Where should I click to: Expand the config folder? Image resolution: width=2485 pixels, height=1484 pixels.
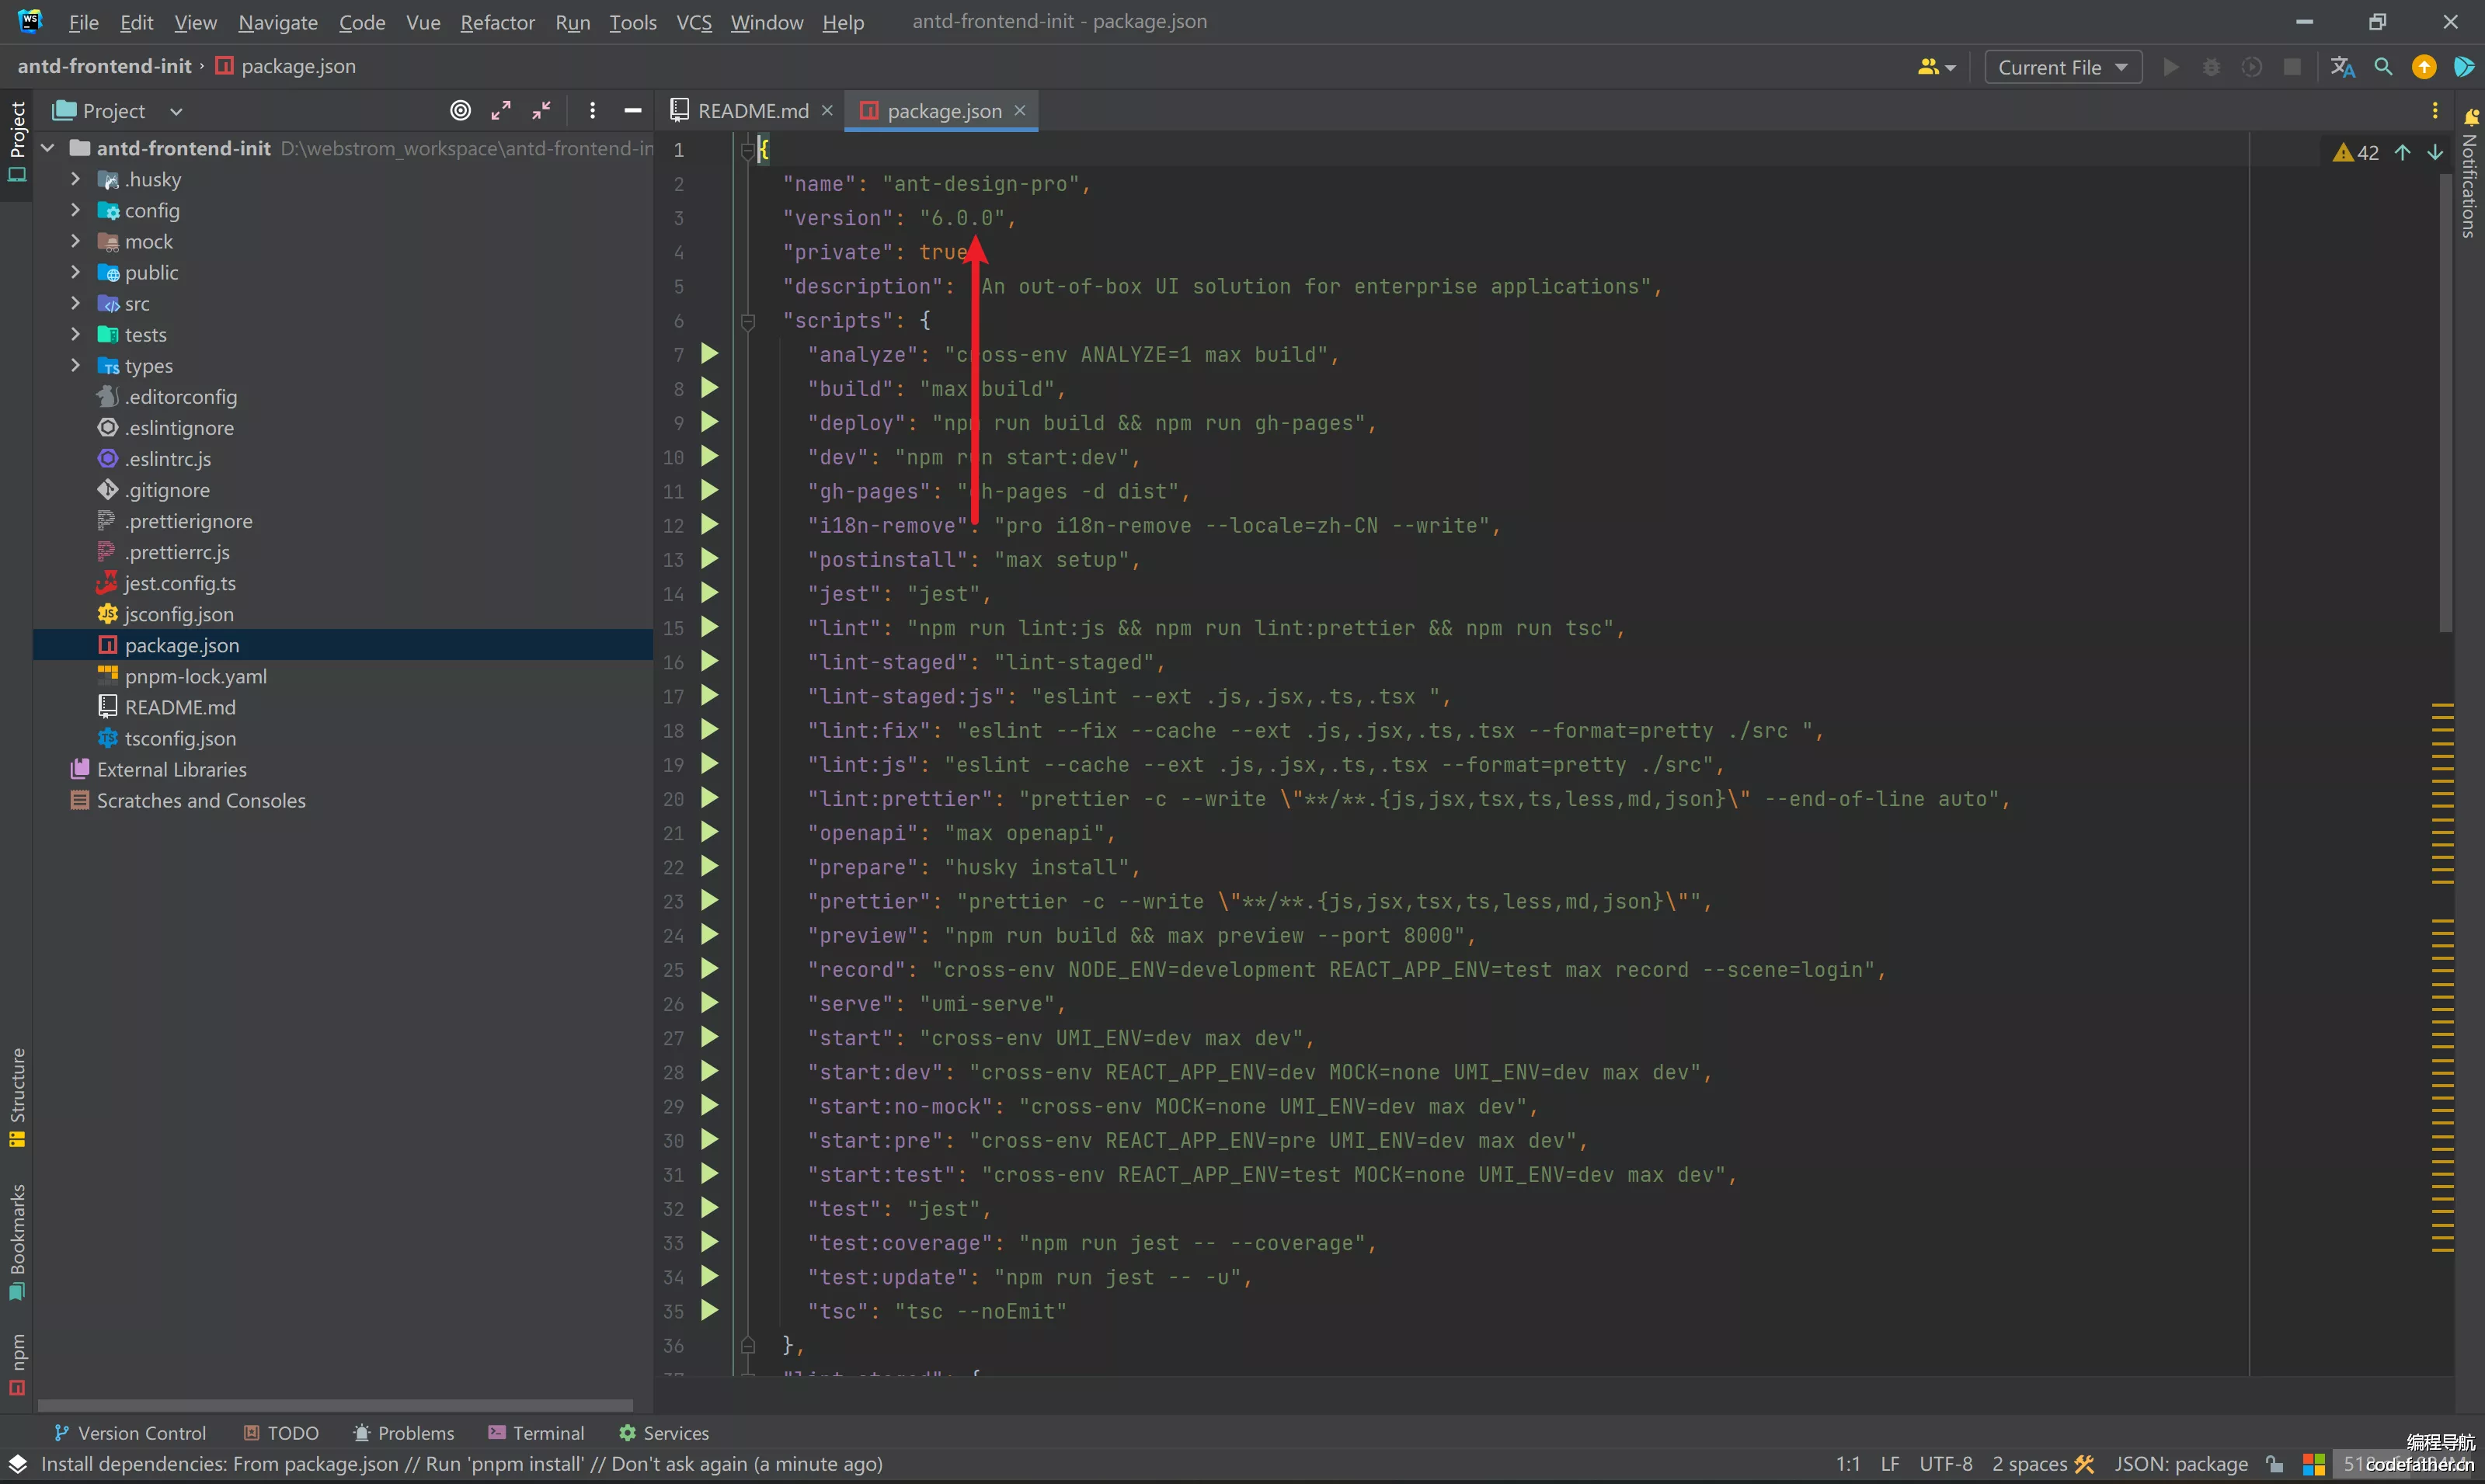click(x=75, y=210)
